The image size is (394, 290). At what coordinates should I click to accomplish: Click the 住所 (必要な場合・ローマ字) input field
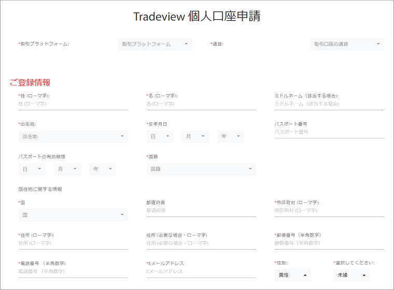[x=201, y=243]
